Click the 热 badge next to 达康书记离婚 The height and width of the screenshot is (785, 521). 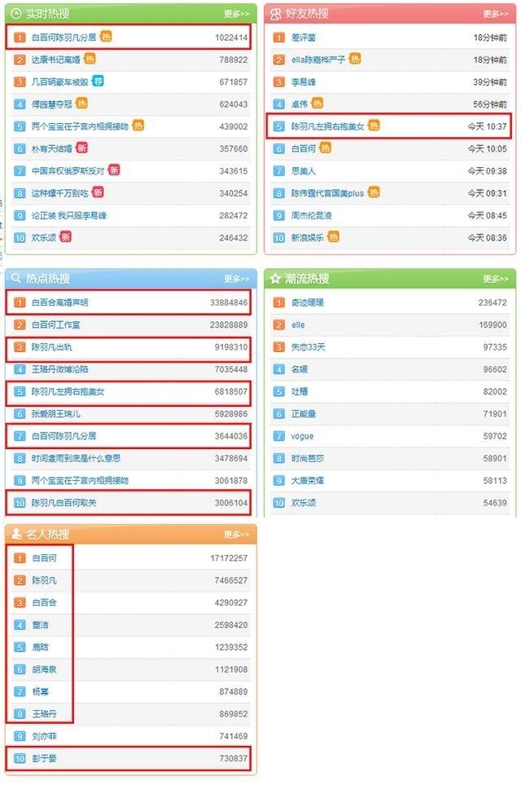click(x=90, y=60)
